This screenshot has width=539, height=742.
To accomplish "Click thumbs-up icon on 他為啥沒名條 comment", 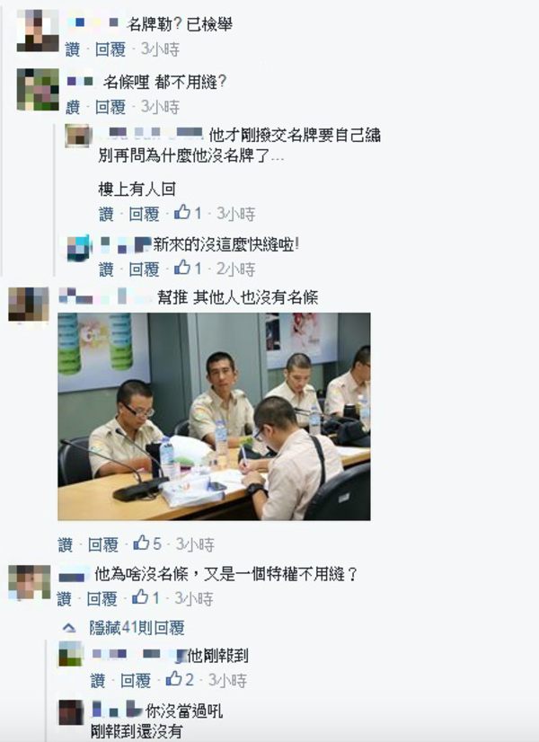I will point(140,597).
